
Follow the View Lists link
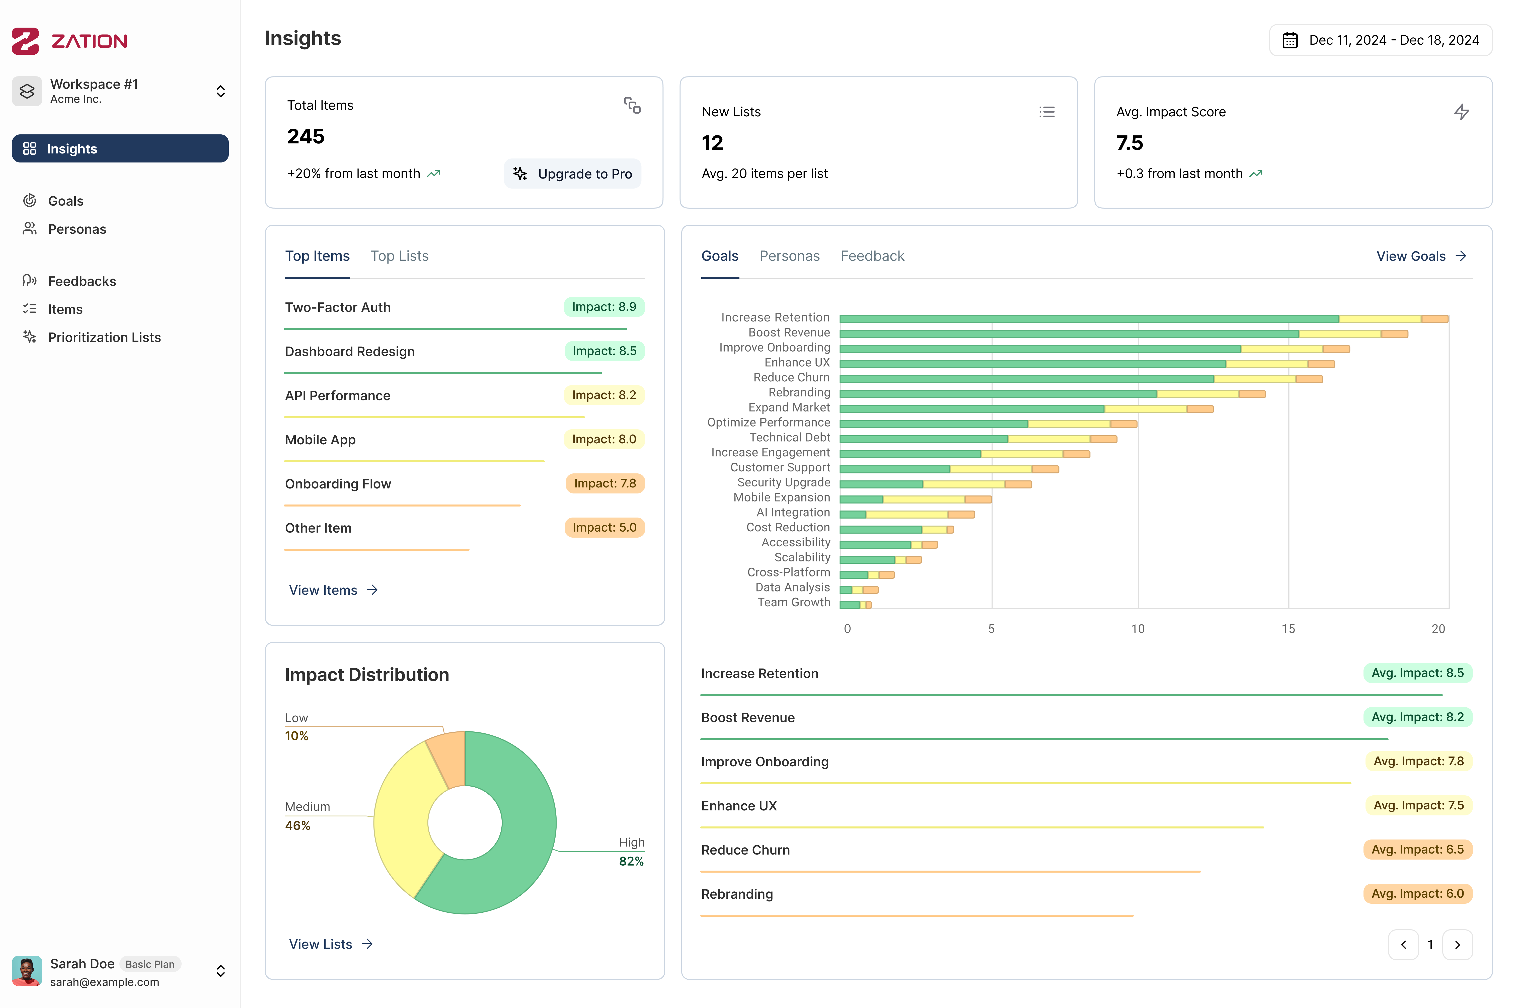coord(331,944)
